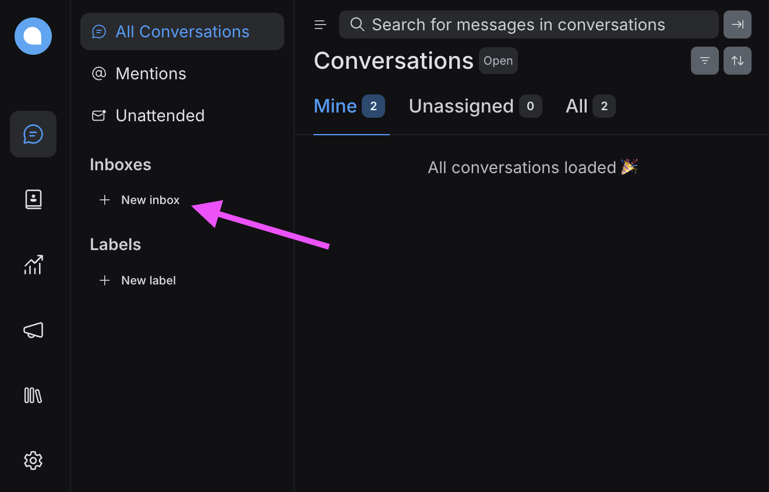This screenshot has width=769, height=492.
Task: Click the sort conversations icon
Action: click(738, 60)
